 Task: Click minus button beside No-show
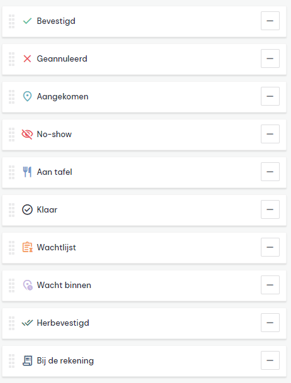270,134
